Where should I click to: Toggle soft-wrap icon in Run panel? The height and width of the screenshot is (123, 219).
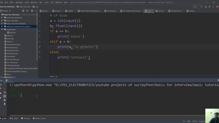(x=4, y=92)
